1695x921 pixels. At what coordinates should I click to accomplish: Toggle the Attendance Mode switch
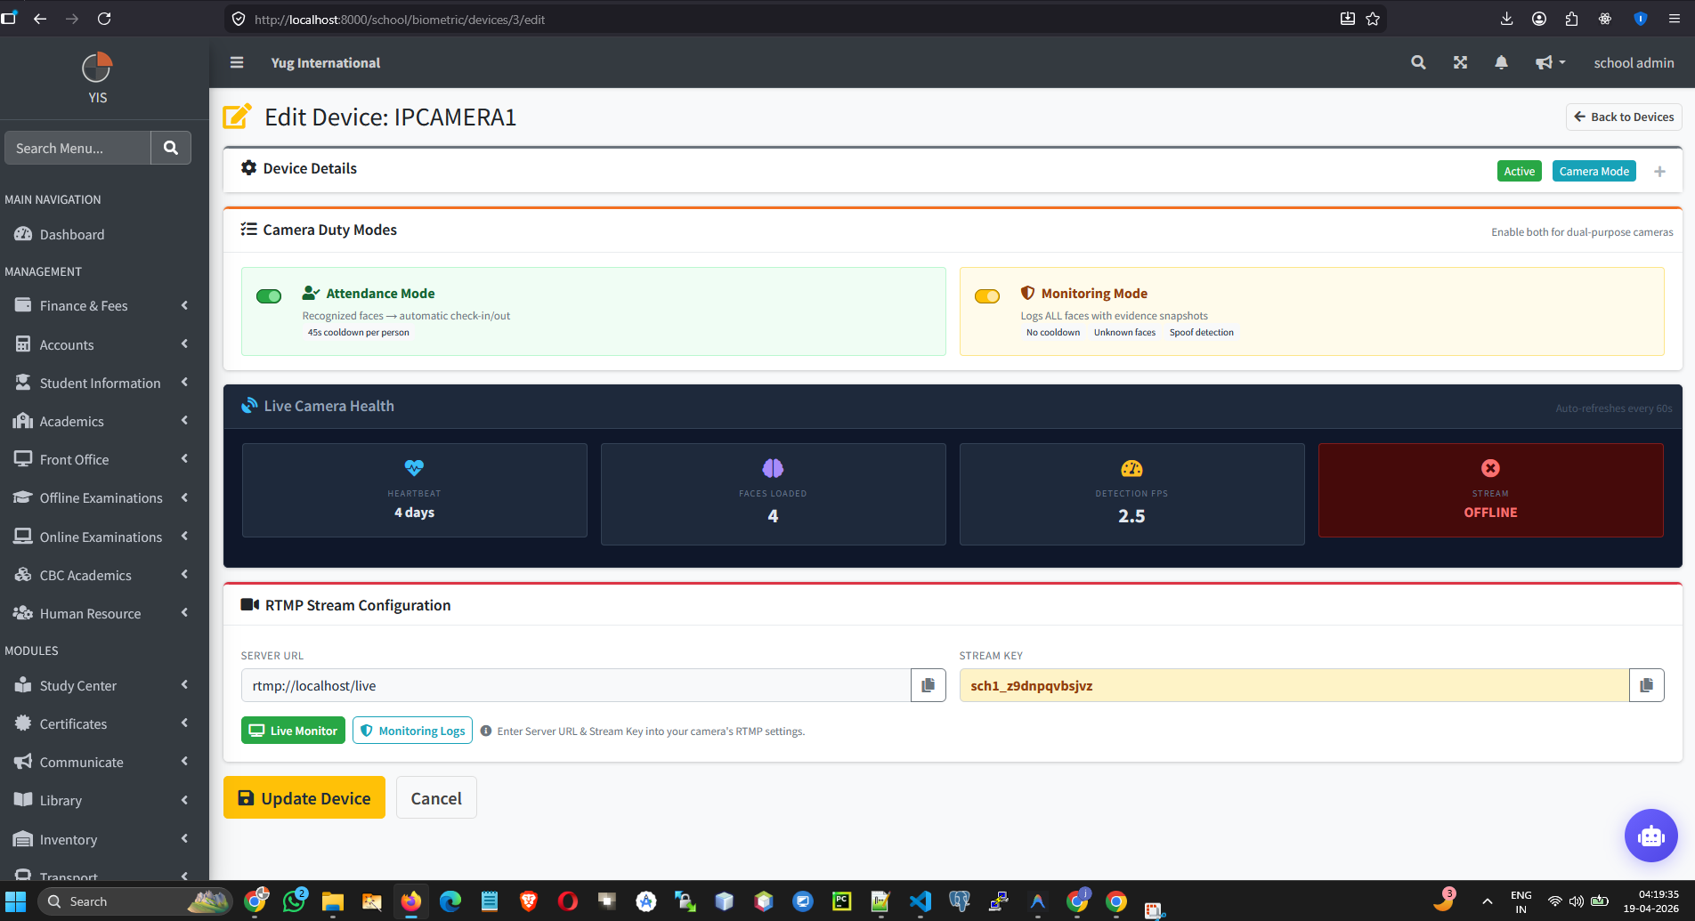[269, 296]
